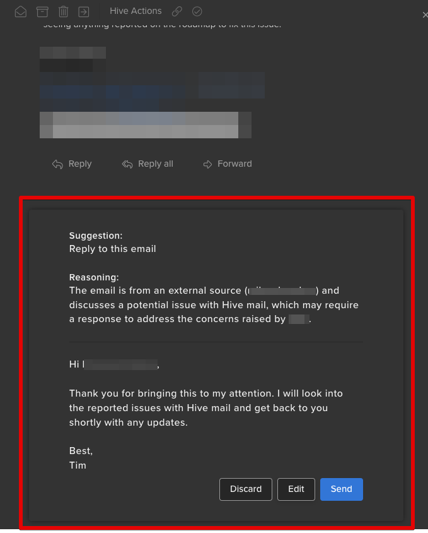
Task: Click the blurred link lines in signature
Action: [x=152, y=92]
